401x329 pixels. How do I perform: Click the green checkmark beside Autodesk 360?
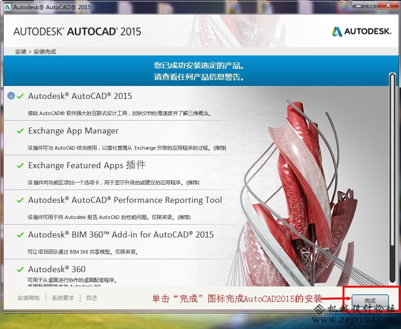pos(20,269)
